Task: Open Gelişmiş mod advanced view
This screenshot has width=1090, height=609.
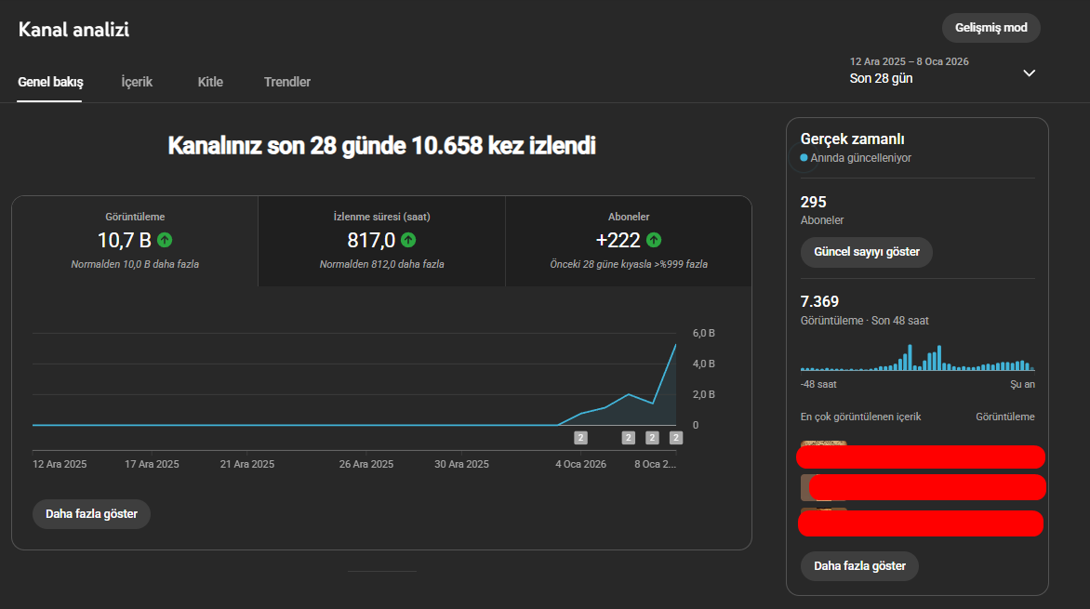Action: (x=990, y=28)
